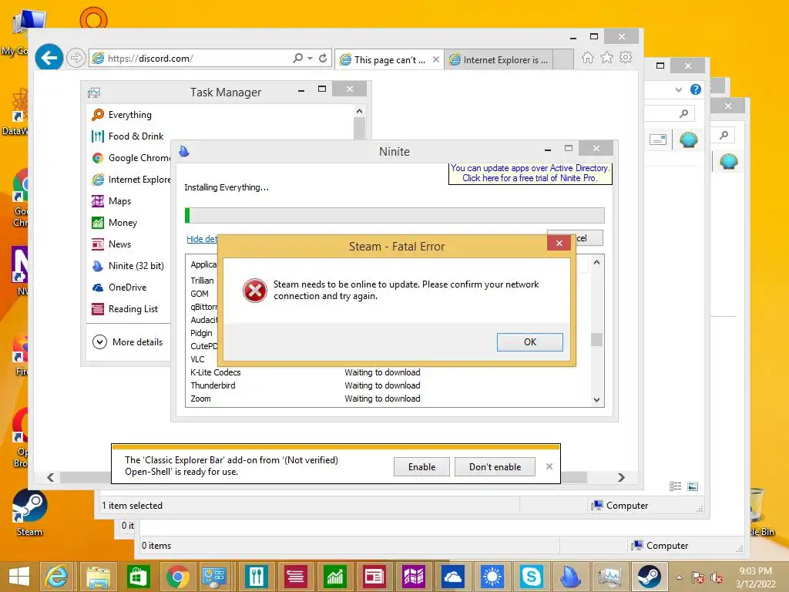Open Google Chrome from the taskbar

(x=177, y=577)
